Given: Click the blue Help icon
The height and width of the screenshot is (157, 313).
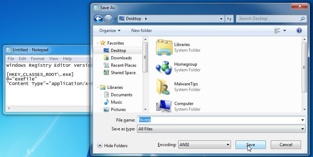Looking at the screenshot, I should click(299, 31).
